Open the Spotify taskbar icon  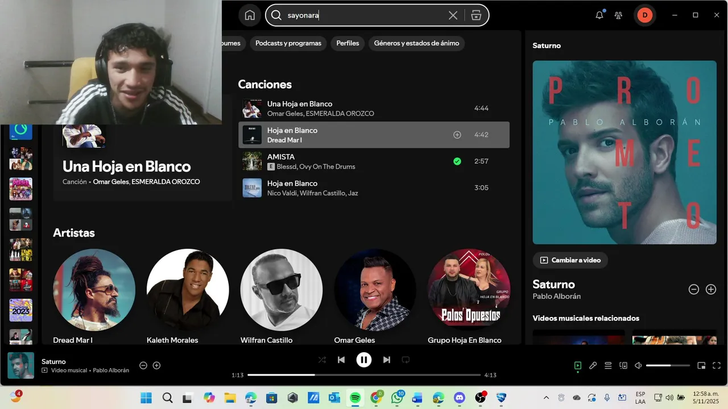coord(355,398)
